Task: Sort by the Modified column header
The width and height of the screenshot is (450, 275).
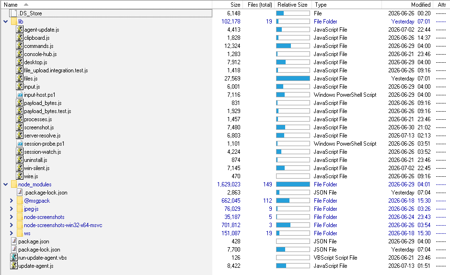Action: click(407, 5)
